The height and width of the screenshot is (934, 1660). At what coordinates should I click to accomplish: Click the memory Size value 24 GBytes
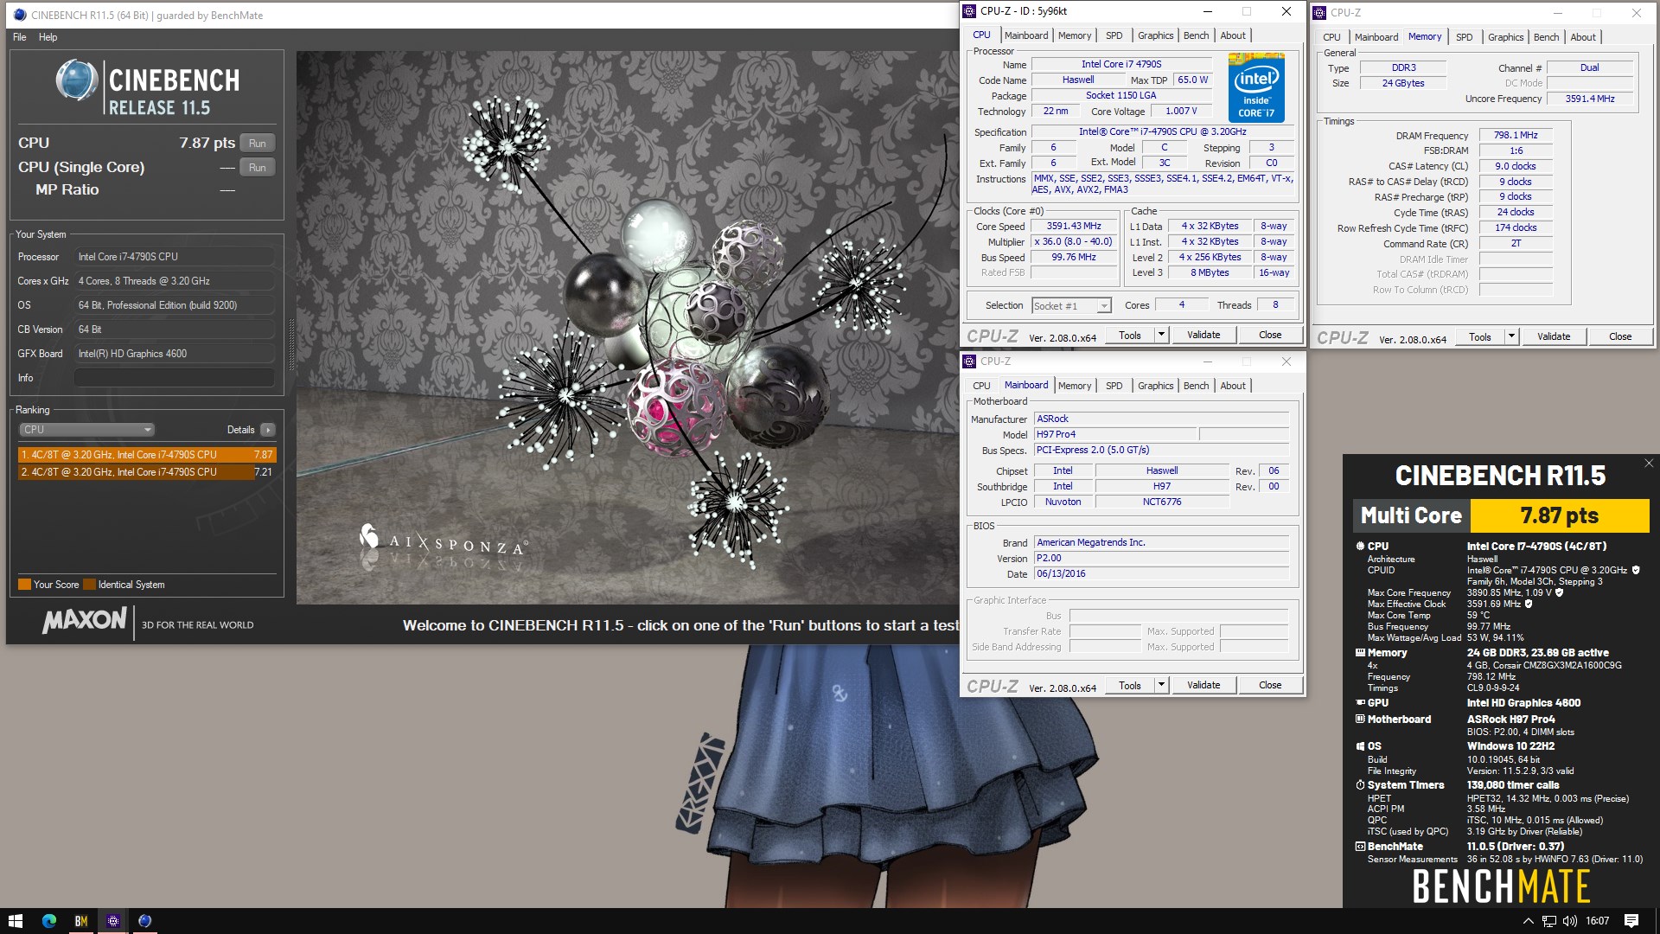point(1402,83)
